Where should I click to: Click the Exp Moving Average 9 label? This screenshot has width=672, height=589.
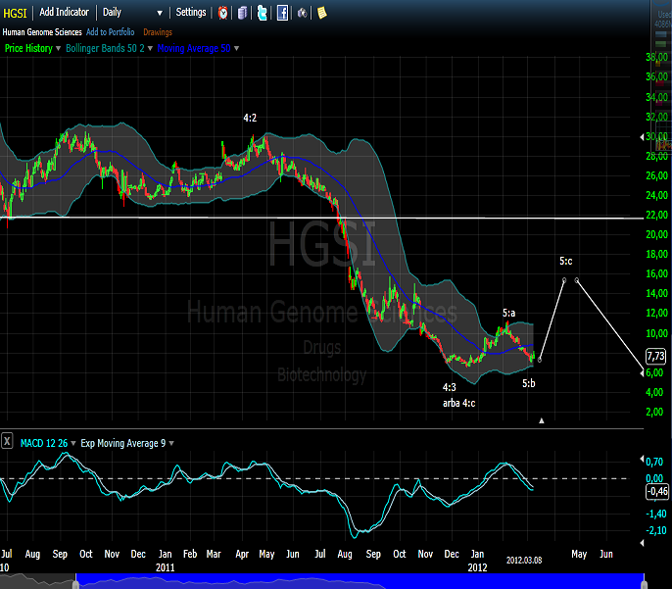point(123,443)
